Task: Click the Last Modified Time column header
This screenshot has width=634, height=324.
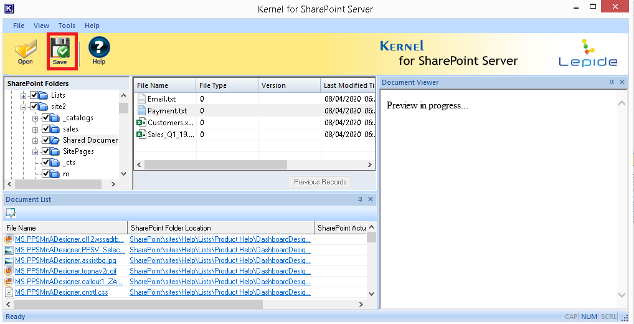Action: pos(348,85)
